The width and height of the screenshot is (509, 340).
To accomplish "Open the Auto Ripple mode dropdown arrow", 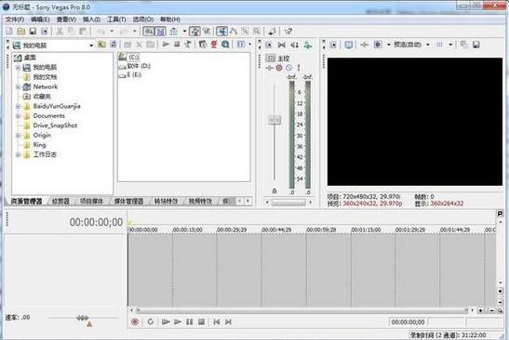I will [184, 31].
